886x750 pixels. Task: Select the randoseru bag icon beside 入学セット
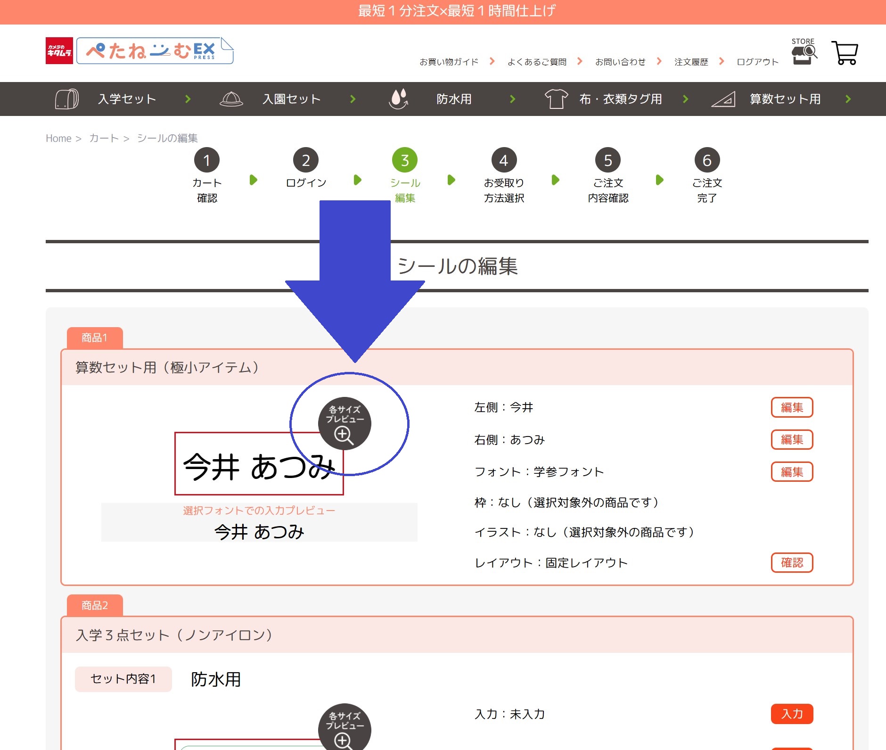tap(66, 99)
